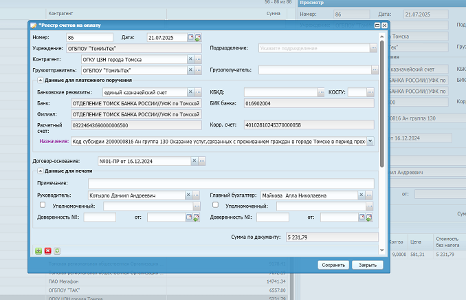Click into the Дата input field
Image resolution: width=466 pixels, height=300 pixels.
167,37
